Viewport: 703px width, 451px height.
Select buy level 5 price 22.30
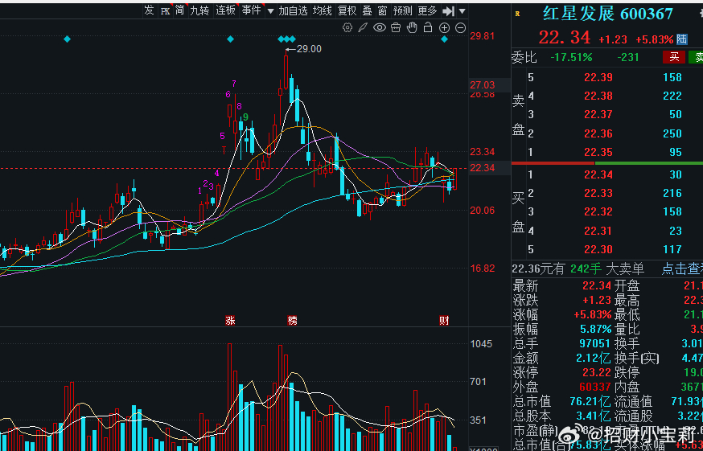tap(598, 249)
